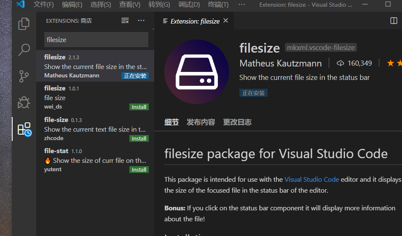The width and height of the screenshot is (402, 236).
Task: Select file-stat 1.1.0 extension list item
Action: (x=95, y=160)
